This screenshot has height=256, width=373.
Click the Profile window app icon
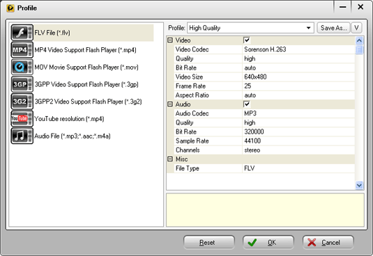click(x=10, y=8)
